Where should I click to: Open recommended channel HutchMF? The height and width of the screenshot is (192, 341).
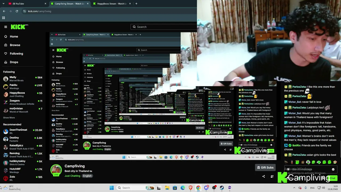click(23, 170)
